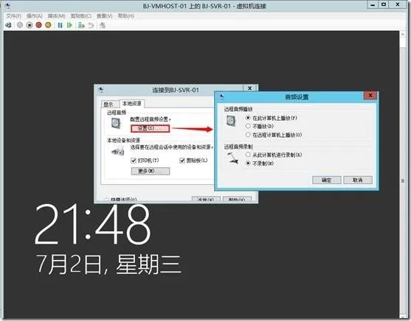This screenshot has height=321, width=411.
Task: Click the devices icon under 本地设备和资源
Action: pyautogui.click(x=117, y=152)
